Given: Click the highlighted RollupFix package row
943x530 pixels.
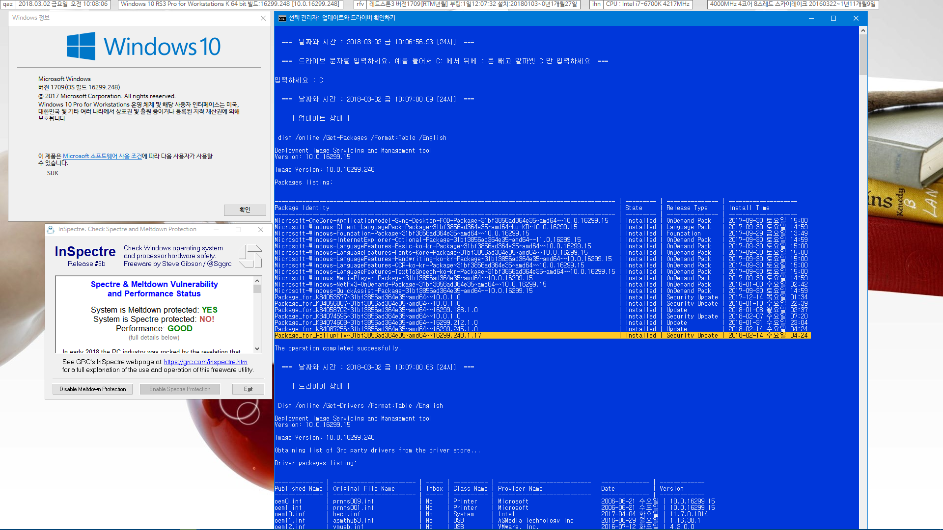Looking at the screenshot, I should pos(542,336).
